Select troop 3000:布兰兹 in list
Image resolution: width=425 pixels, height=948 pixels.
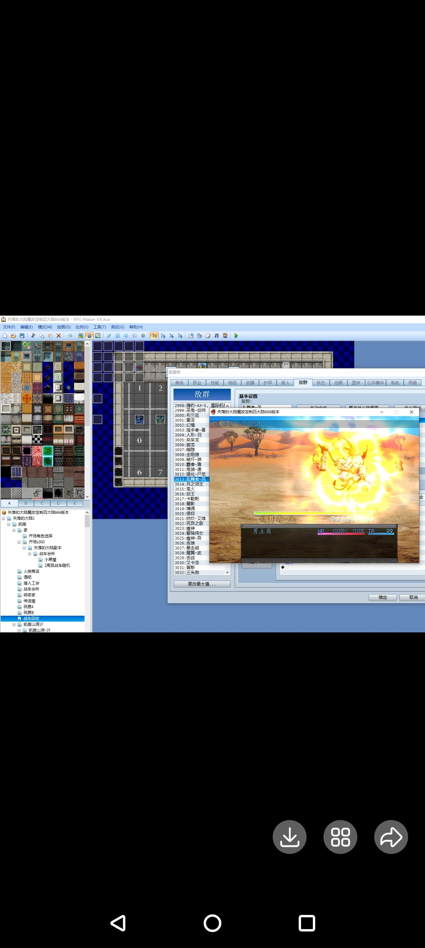pos(192,415)
